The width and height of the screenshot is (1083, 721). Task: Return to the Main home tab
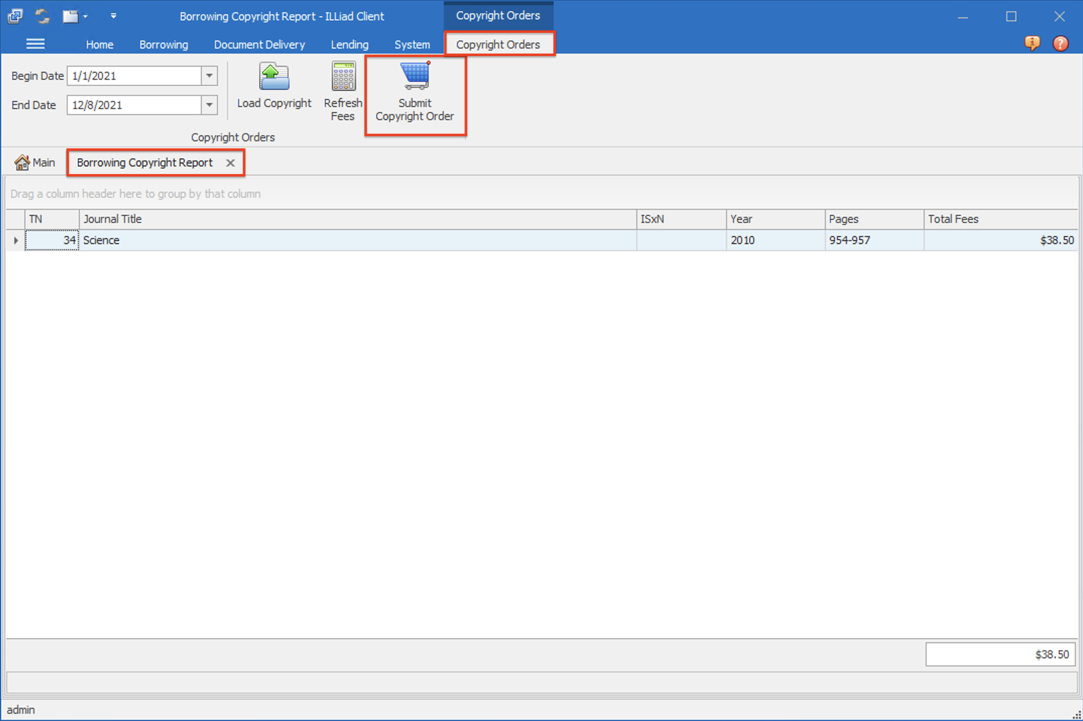point(34,162)
